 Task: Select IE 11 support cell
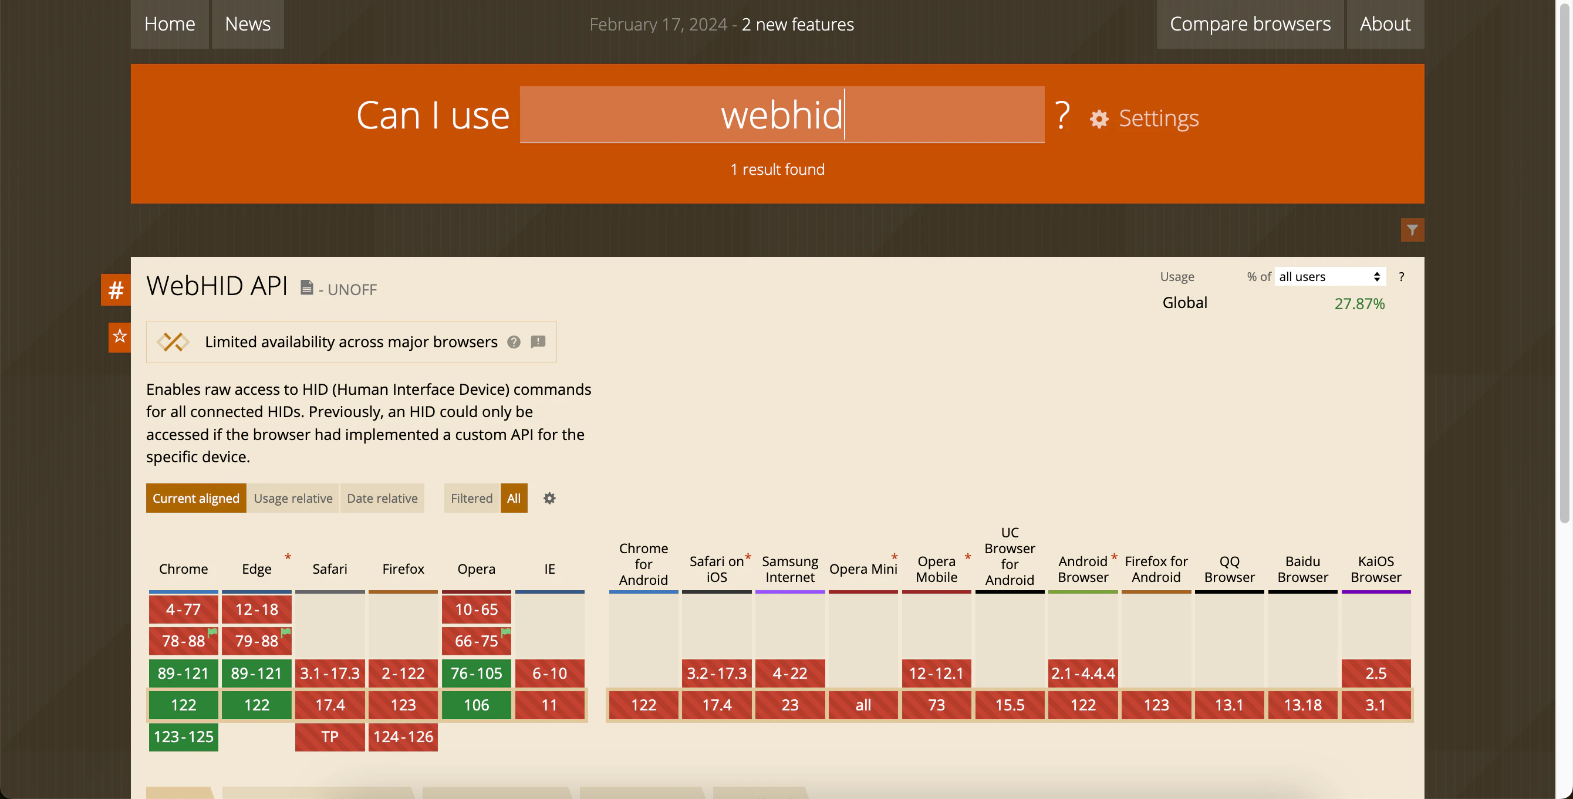pyautogui.click(x=549, y=705)
